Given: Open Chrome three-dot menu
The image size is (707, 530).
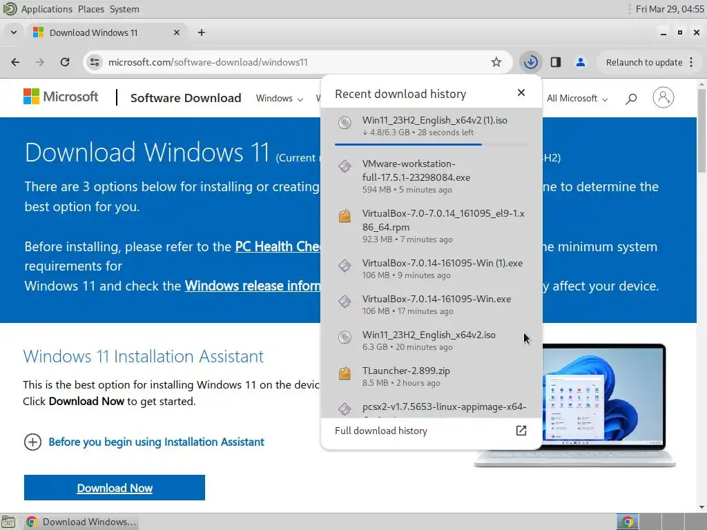Looking at the screenshot, I should [691, 62].
